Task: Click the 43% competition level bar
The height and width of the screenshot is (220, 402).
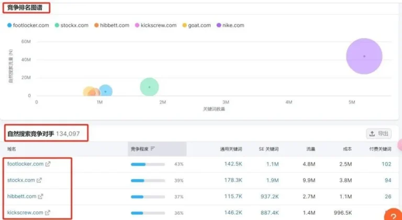Action: 148,164
